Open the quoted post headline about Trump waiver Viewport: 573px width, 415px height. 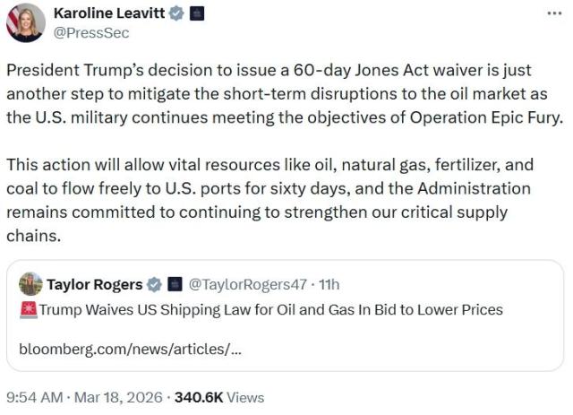[270, 310]
